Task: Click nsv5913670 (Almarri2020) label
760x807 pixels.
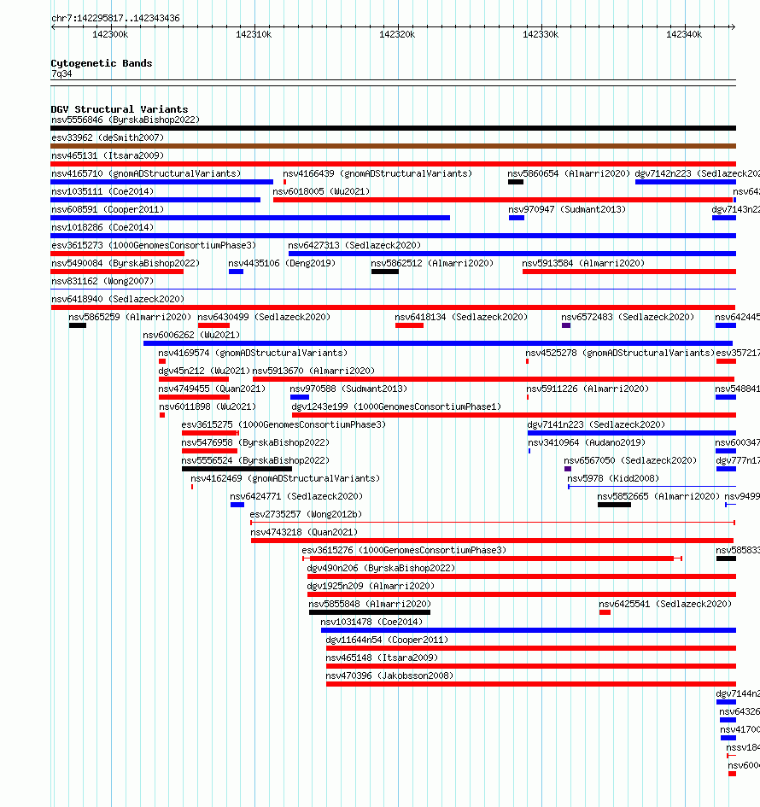Action: pyautogui.click(x=313, y=371)
